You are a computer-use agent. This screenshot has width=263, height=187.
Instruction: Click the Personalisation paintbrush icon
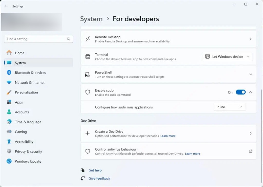(x=9, y=92)
